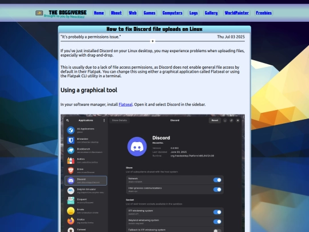
Task: Click 'Brought to you by Neocities!' tagline
Action: coord(64,17)
